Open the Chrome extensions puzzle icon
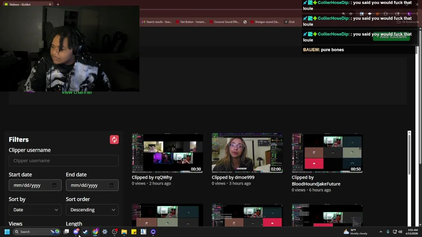This screenshot has width=422, height=237. coord(386,14)
